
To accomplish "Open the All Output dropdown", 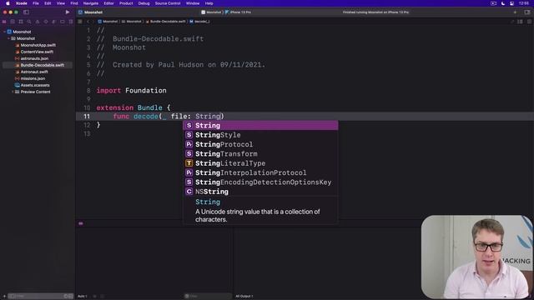I will (x=244, y=297).
